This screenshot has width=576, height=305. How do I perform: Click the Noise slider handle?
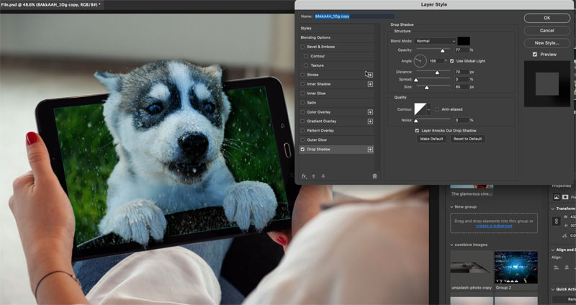416,121
